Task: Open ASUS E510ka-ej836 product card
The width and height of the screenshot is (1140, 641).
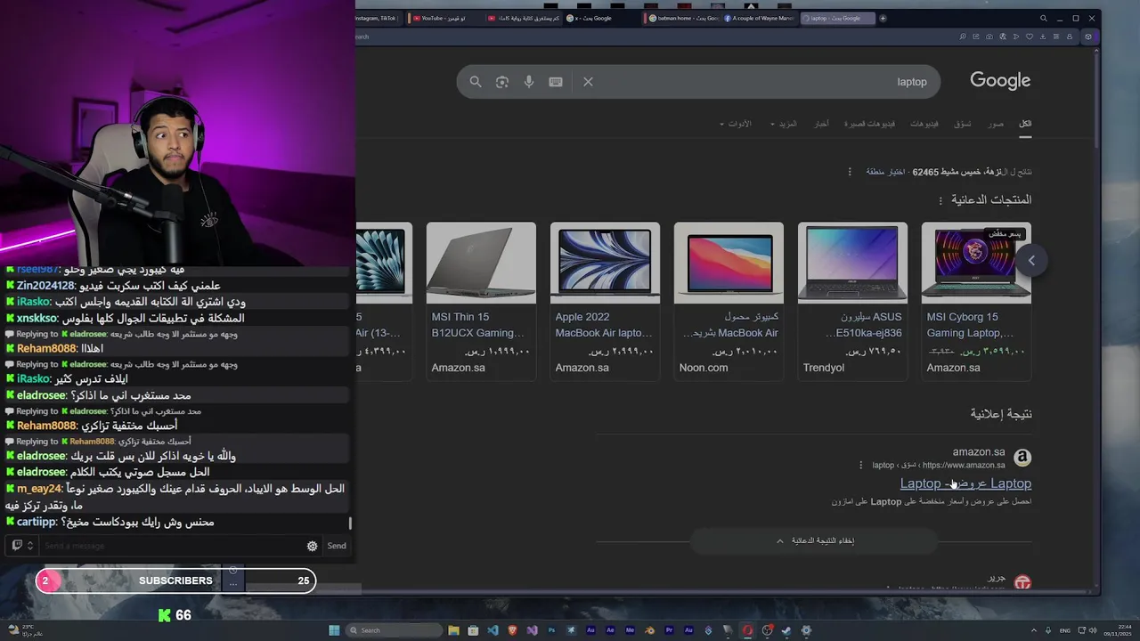Action: 852,301
